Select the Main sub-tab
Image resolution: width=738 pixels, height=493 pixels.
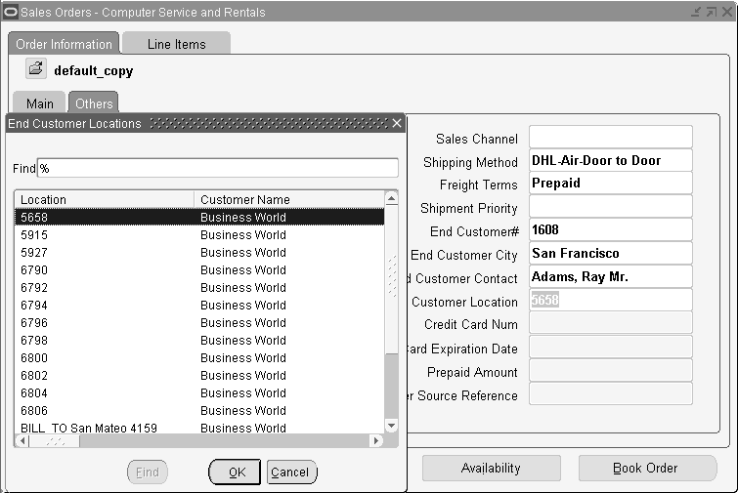(x=39, y=103)
